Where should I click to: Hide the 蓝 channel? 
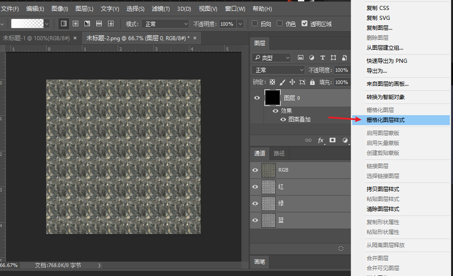255,220
